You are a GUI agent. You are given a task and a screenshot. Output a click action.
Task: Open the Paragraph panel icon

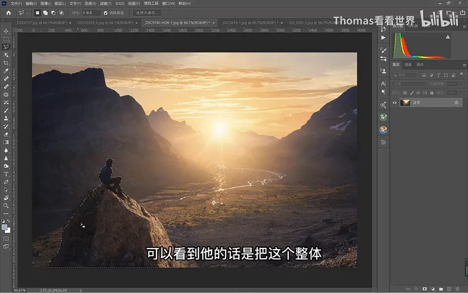tap(383, 92)
